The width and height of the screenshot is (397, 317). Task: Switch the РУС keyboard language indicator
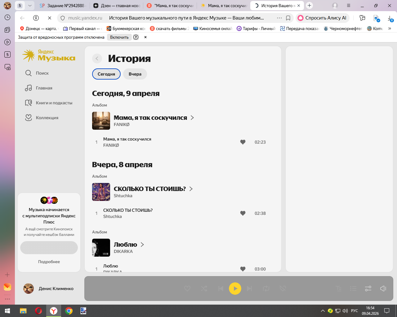pos(355,311)
